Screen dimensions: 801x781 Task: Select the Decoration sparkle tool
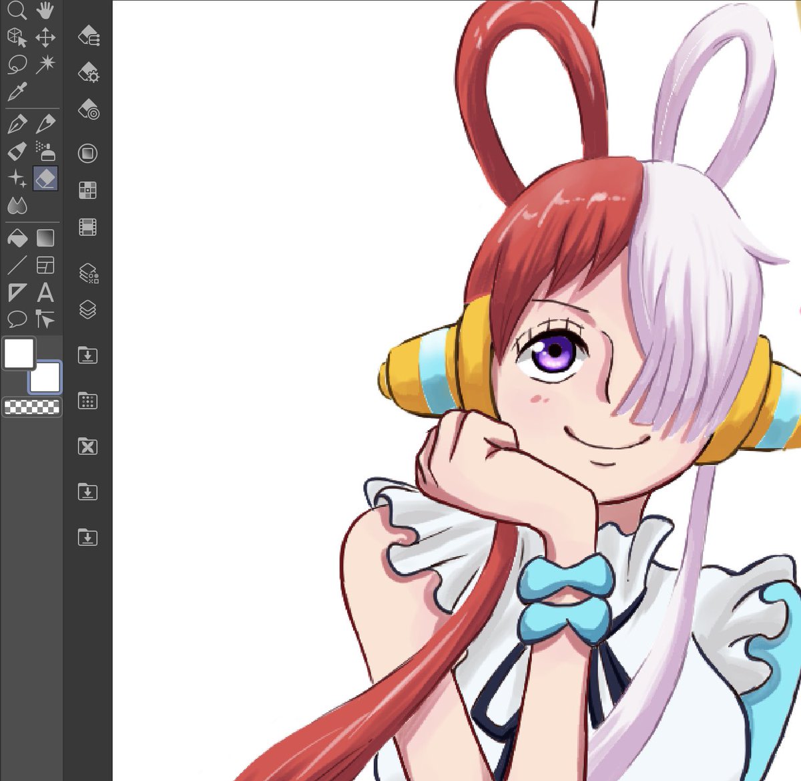(17, 178)
